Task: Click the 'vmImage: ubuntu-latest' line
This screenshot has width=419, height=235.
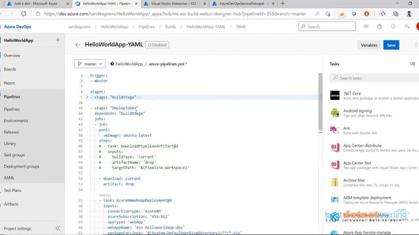Action: tap(128, 135)
